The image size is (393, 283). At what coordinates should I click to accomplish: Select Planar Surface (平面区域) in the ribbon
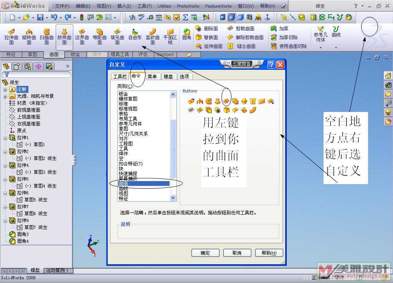pyautogui.click(x=170, y=36)
